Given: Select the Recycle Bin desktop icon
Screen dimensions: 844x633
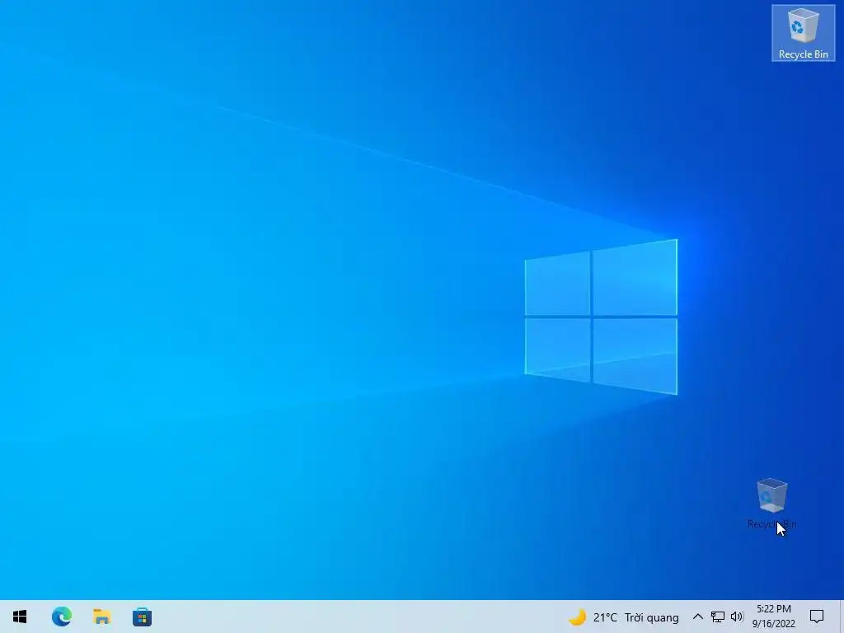Looking at the screenshot, I should coord(803,33).
